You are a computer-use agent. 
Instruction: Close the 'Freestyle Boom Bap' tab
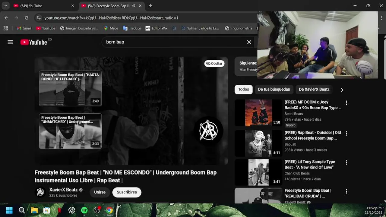[141, 6]
